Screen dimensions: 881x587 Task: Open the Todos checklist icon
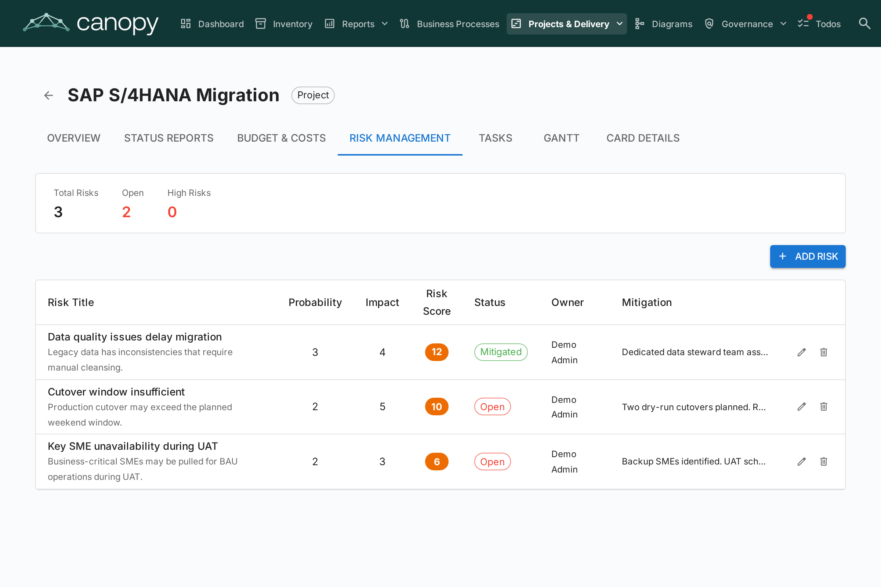point(803,23)
